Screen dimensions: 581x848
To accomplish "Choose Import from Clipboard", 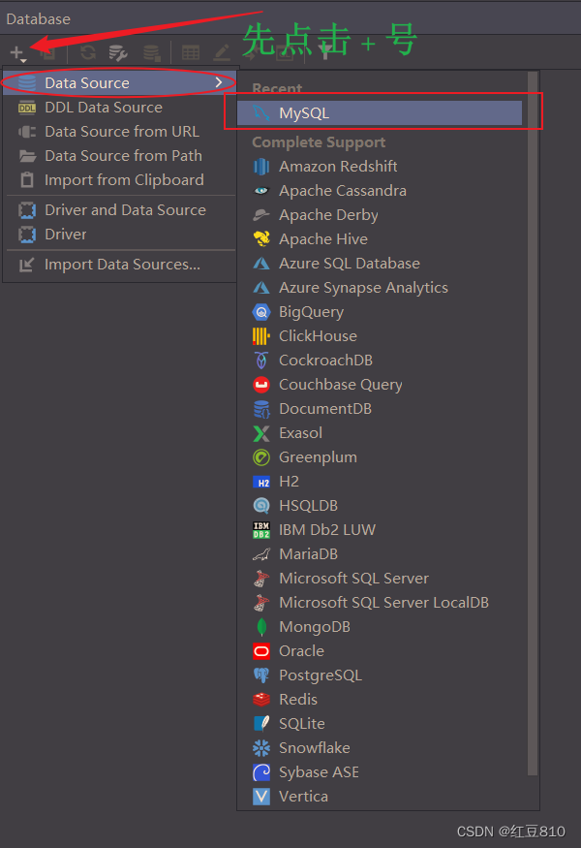I will click(x=119, y=180).
